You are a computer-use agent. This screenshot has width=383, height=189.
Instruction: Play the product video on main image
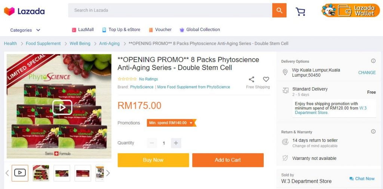62,107
